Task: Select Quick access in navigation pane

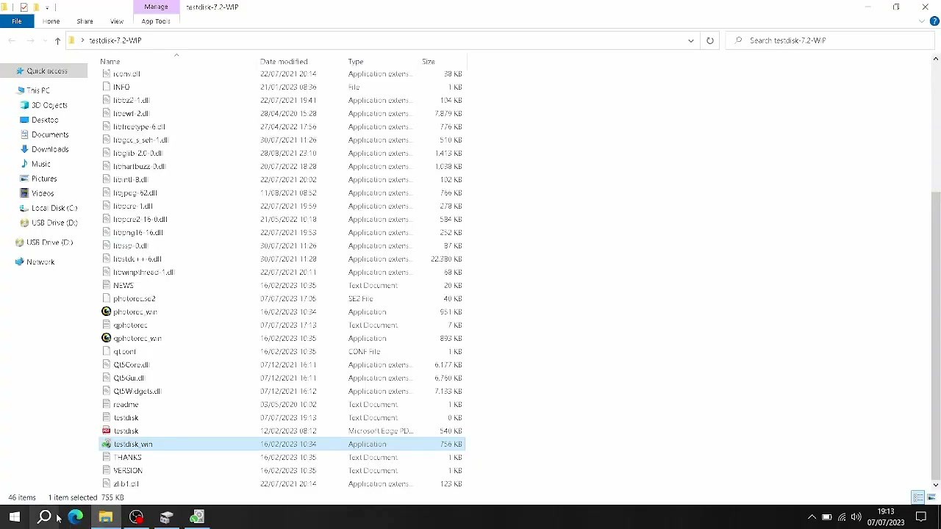Action: (46, 71)
